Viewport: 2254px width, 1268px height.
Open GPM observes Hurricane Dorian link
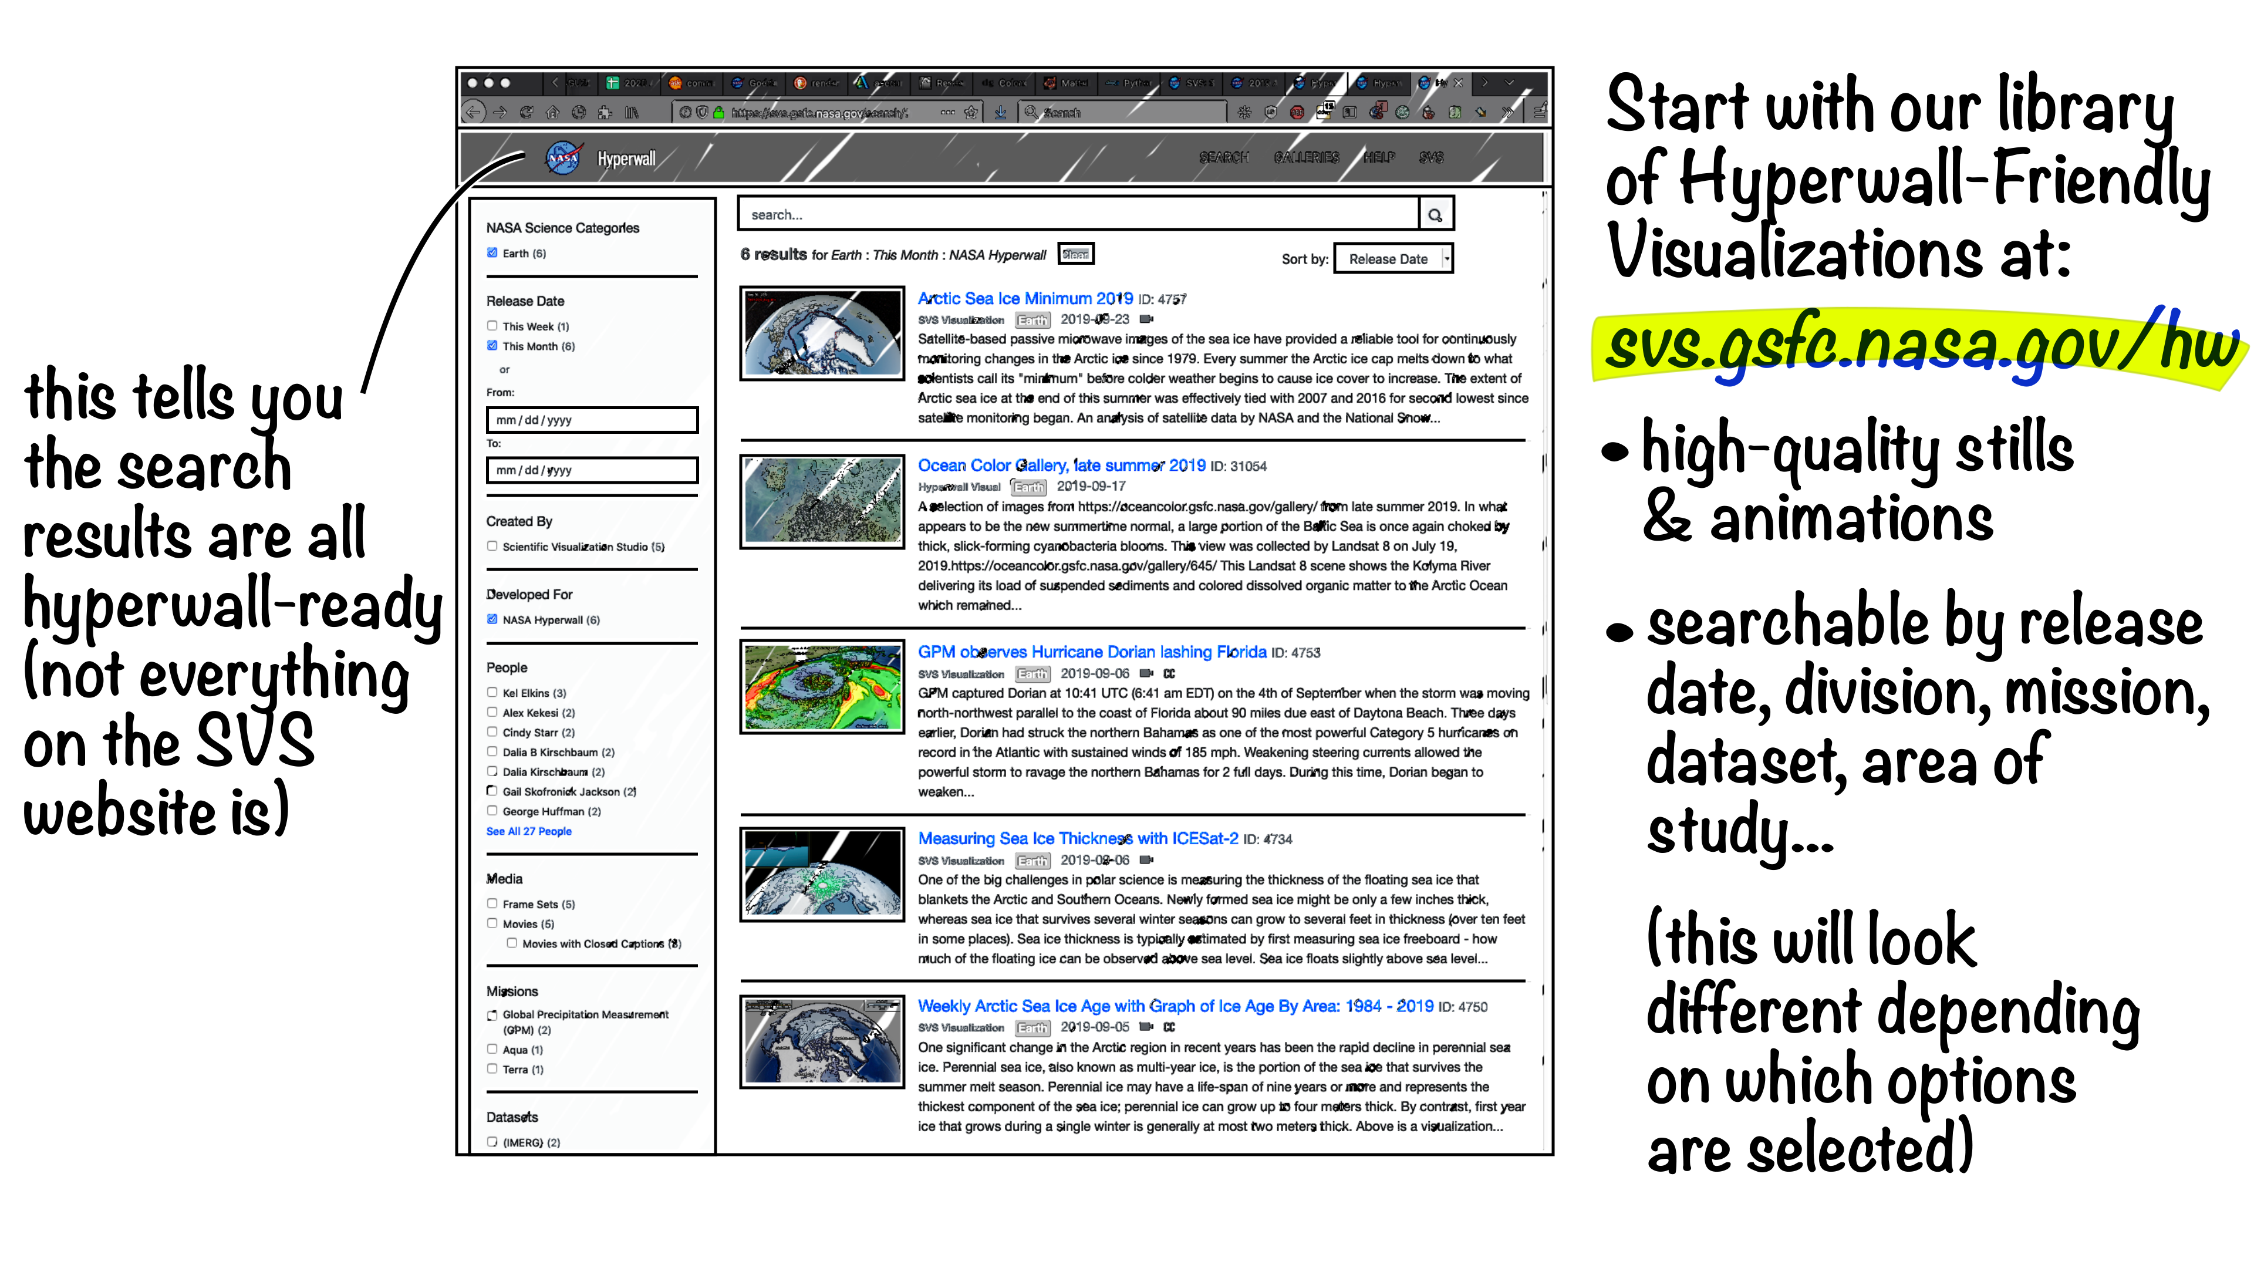tap(1092, 652)
